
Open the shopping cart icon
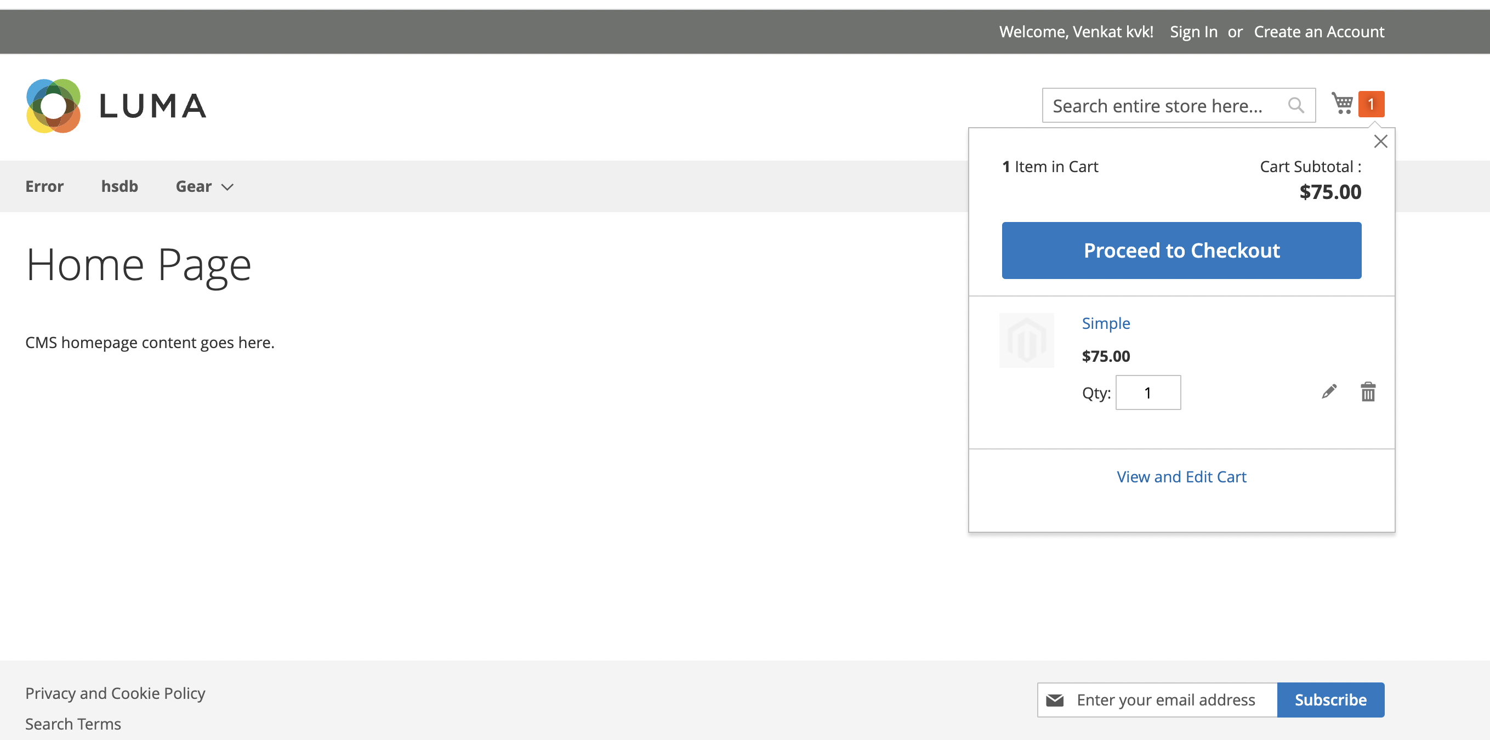tap(1342, 104)
